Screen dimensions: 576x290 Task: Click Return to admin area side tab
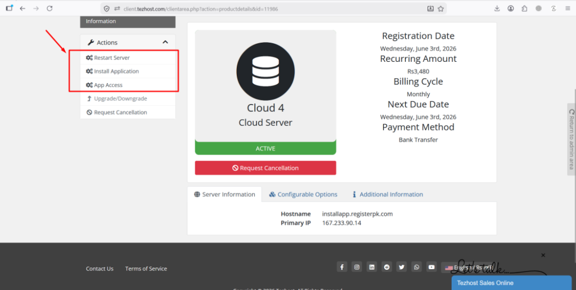tap(571, 139)
